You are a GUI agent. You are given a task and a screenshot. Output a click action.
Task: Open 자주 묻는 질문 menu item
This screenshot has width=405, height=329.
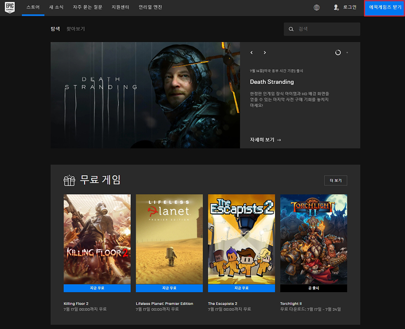click(x=88, y=7)
